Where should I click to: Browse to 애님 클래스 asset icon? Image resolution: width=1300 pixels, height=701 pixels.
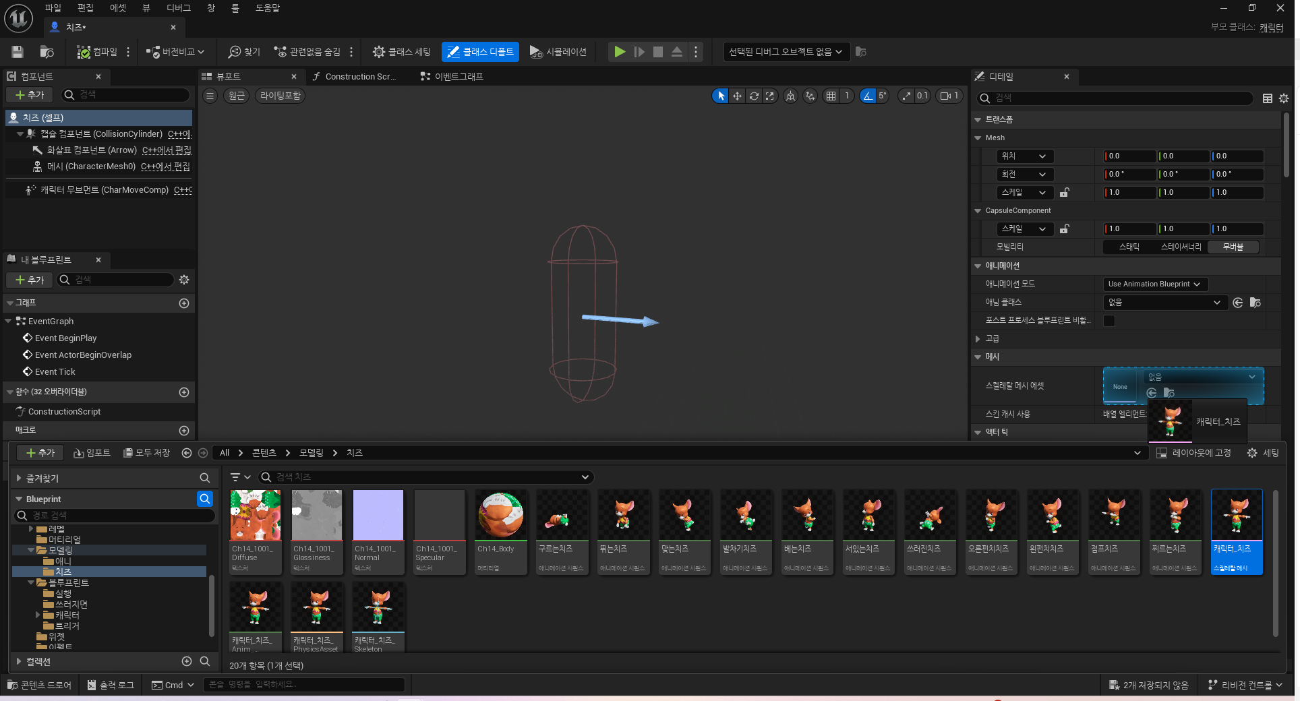[1255, 303]
